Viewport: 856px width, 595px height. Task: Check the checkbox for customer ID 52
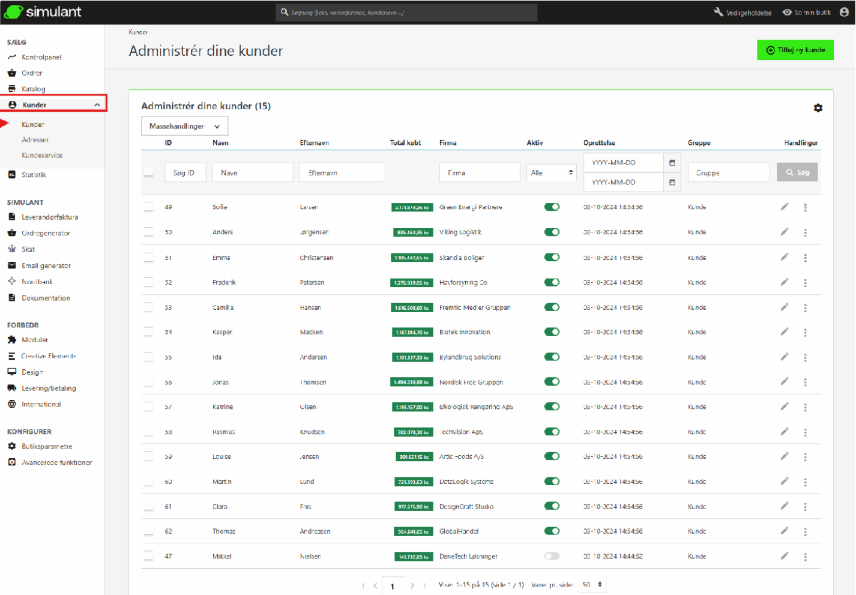tap(148, 282)
